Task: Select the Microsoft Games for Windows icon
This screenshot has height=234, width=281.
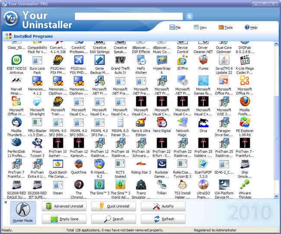Action: coord(203,81)
